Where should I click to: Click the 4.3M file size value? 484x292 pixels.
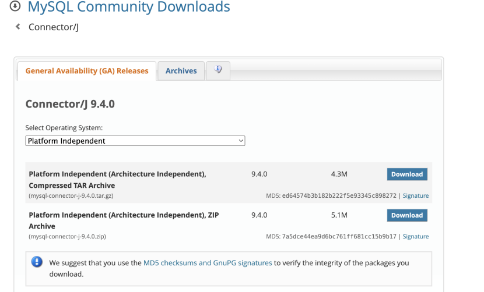(x=339, y=174)
